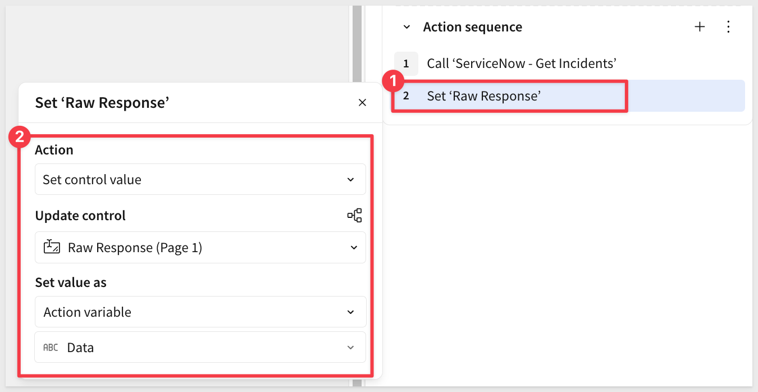Select the 'Set Raw Response' sequence step

tap(483, 96)
